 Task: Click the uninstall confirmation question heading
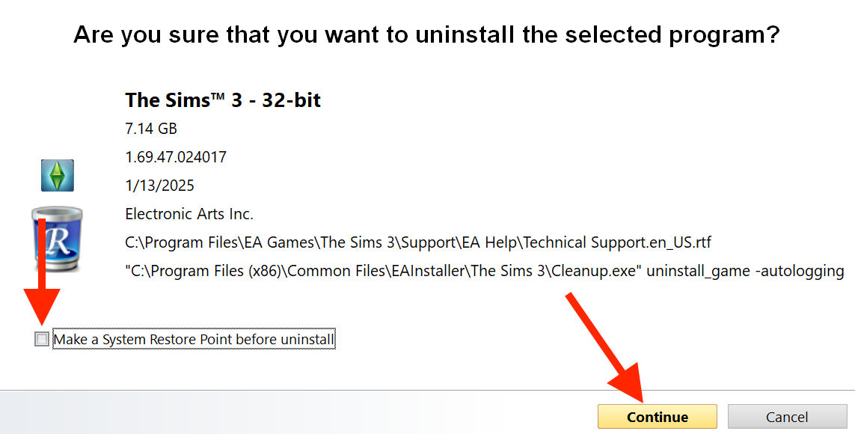(x=426, y=34)
